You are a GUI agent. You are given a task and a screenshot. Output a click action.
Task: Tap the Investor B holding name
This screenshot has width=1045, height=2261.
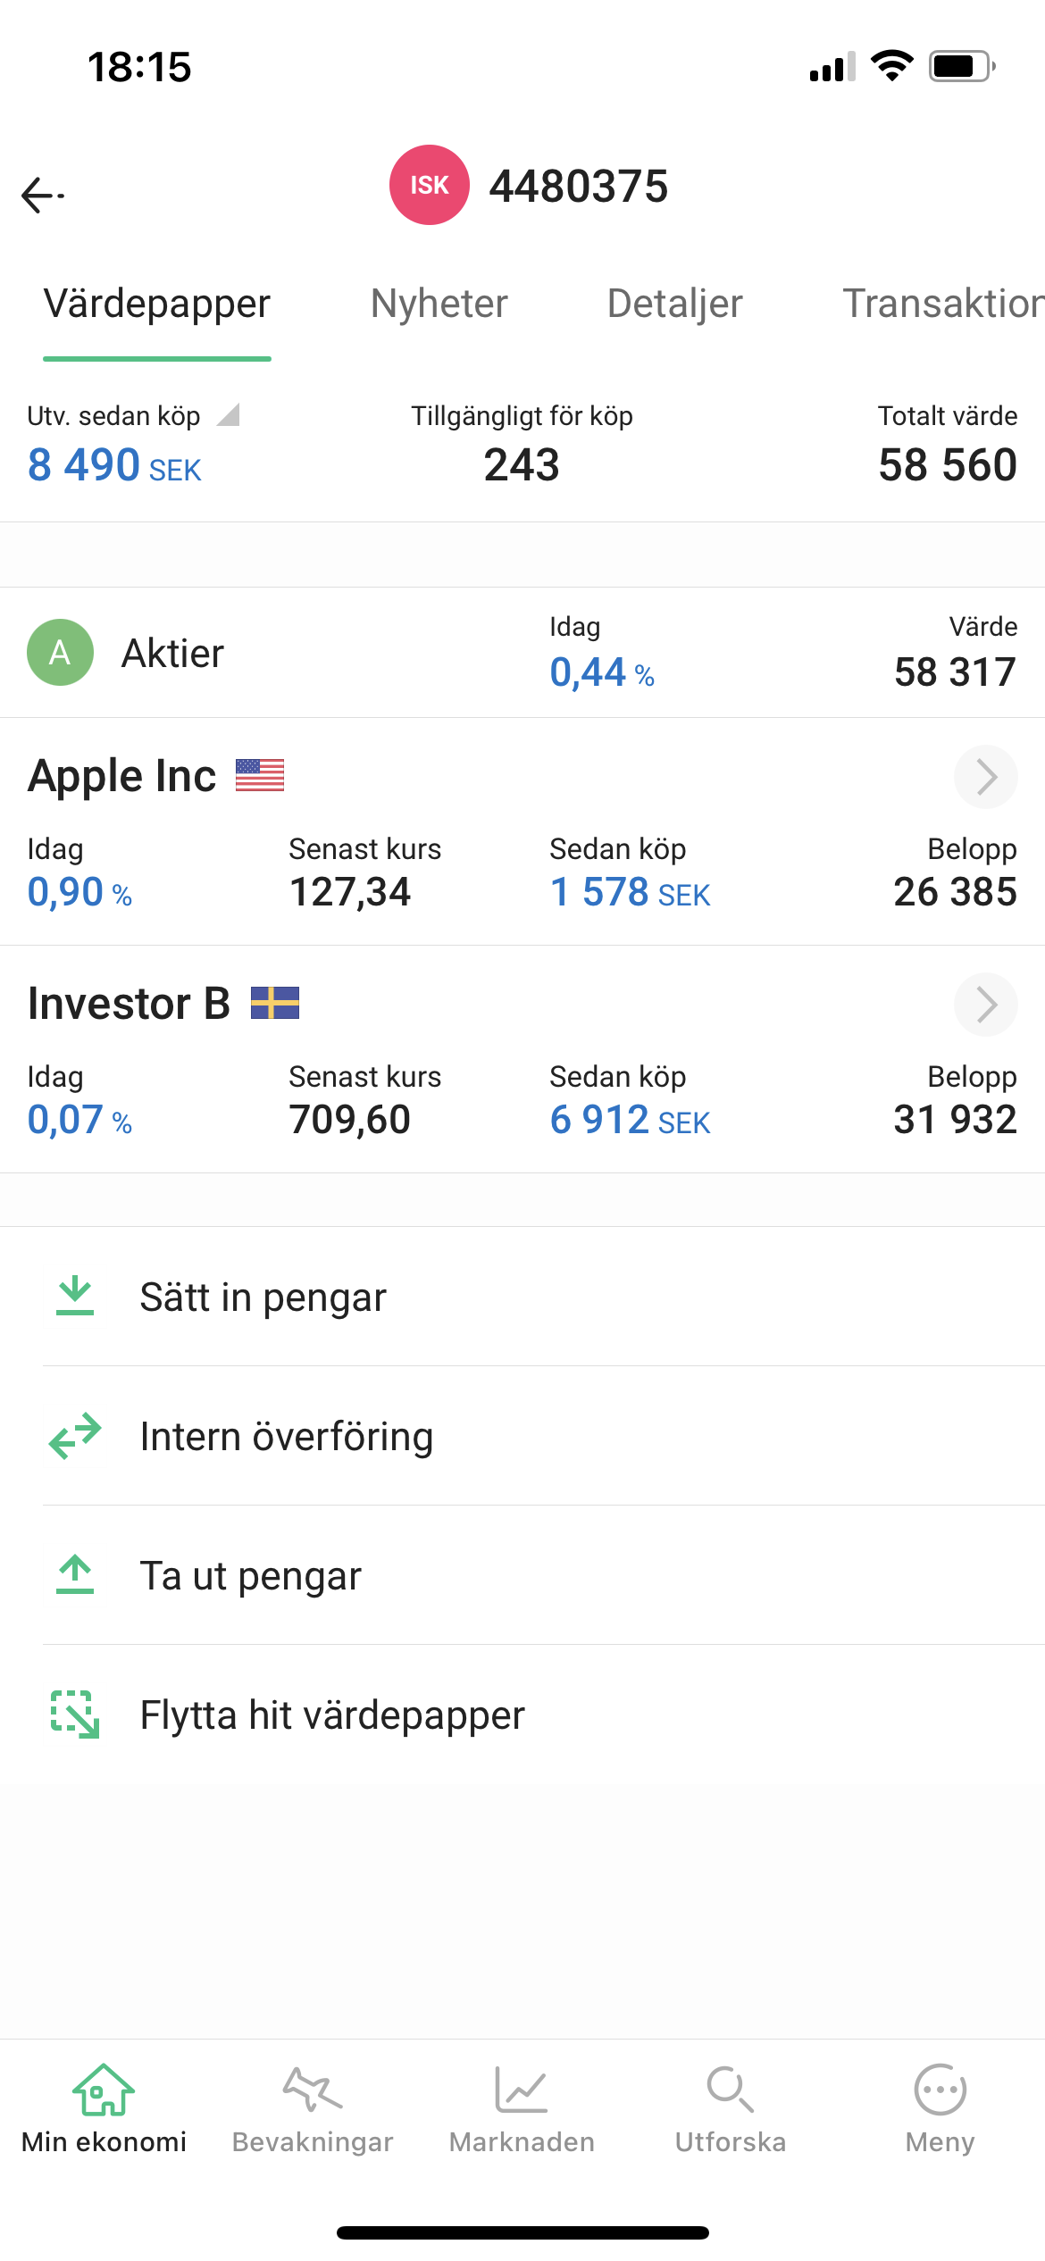pyautogui.click(x=130, y=1004)
